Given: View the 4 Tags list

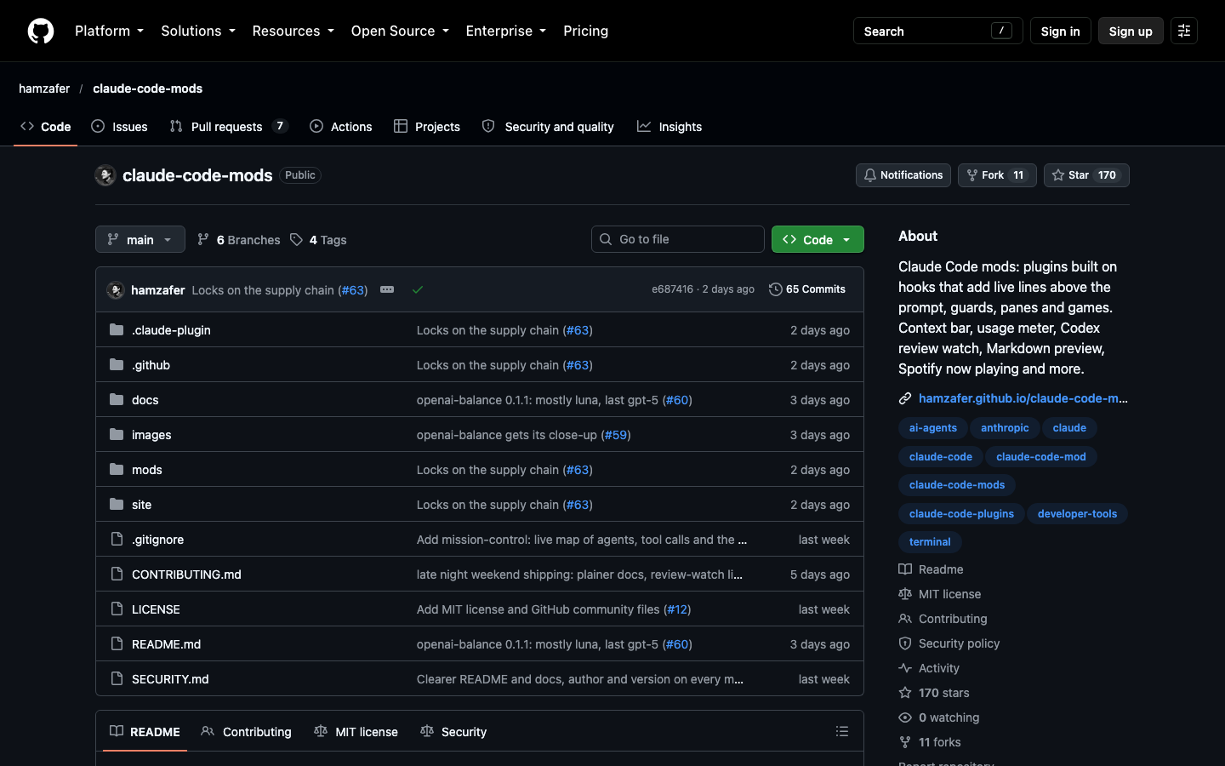Looking at the screenshot, I should point(319,240).
